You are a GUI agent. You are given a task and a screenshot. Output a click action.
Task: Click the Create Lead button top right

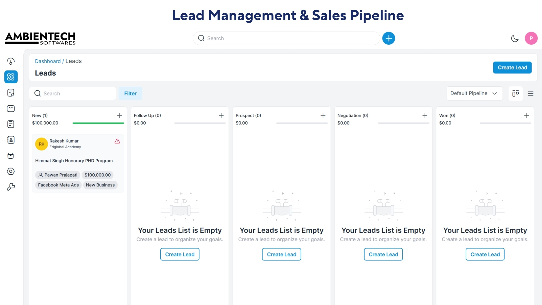512,67
